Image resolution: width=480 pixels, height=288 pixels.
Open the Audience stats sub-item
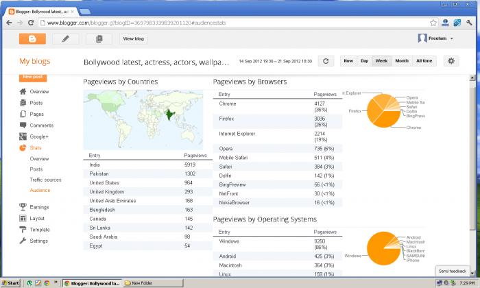(x=40, y=190)
